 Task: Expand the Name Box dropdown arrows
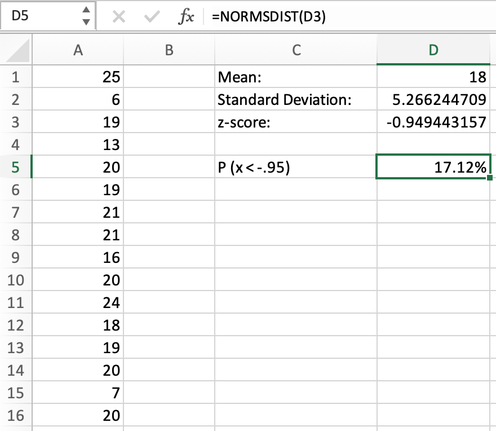click(86, 16)
